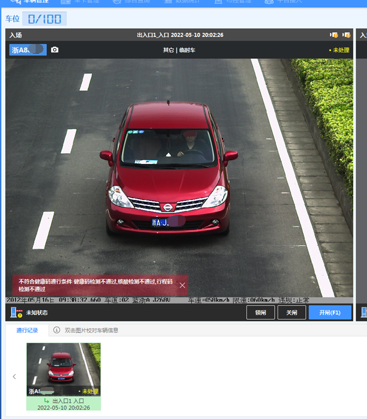Image resolution: width=367 pixels, height=419 pixels.
Task: Click the camera snapshot icon beside the plate
Action: 55,50
